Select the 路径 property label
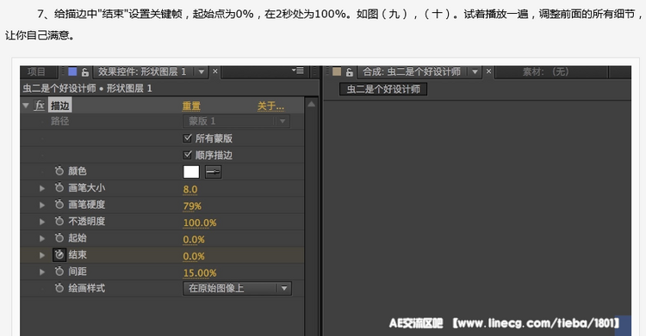Viewport: 646px width, 336px height. [59, 121]
